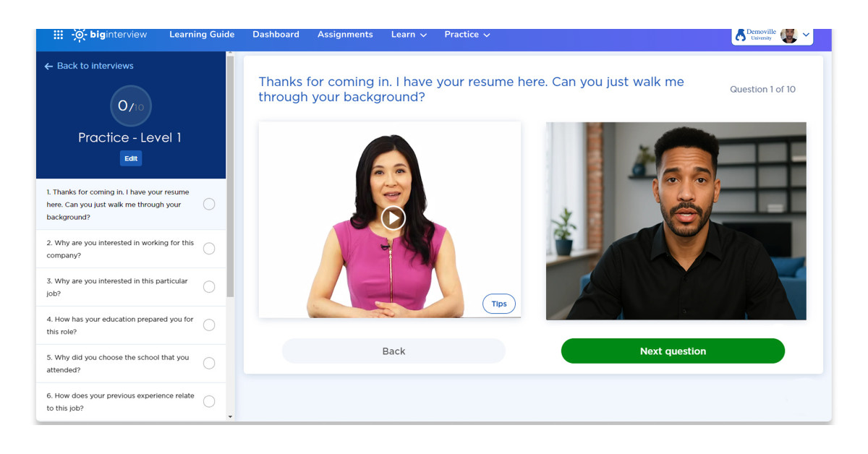Click the 0/10 score indicator ring

click(x=130, y=106)
